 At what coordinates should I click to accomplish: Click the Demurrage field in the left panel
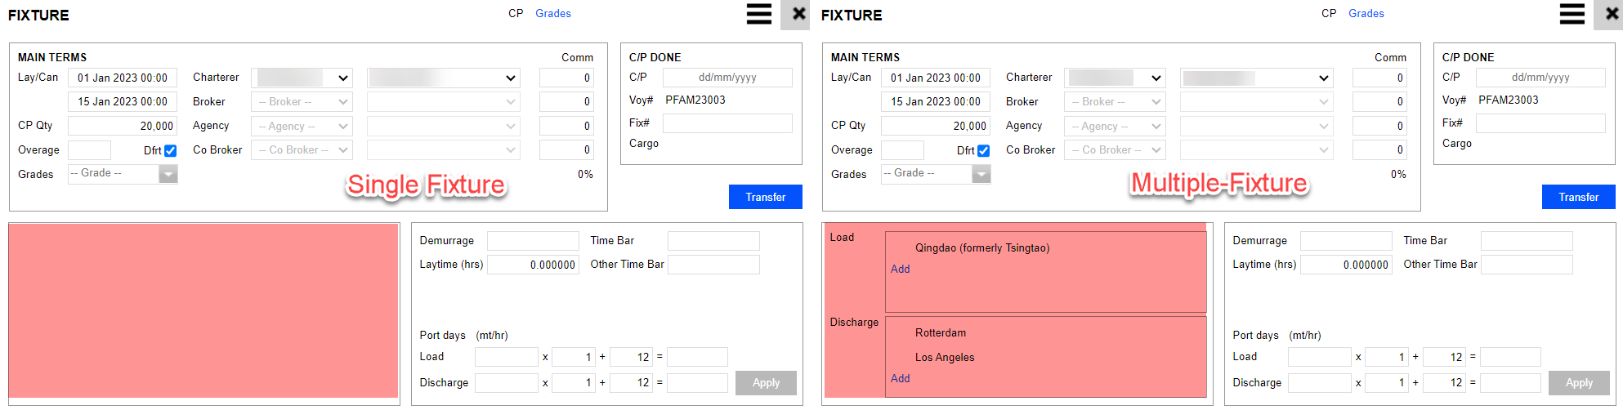[x=533, y=241]
